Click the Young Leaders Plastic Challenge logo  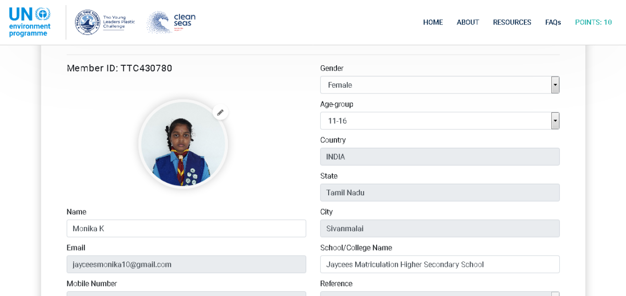coord(105,22)
